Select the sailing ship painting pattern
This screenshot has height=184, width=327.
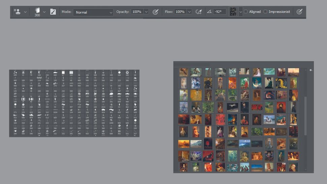point(183,107)
